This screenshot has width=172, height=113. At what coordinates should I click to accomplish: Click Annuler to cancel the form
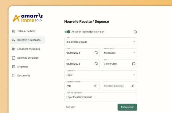(x=70, y=107)
